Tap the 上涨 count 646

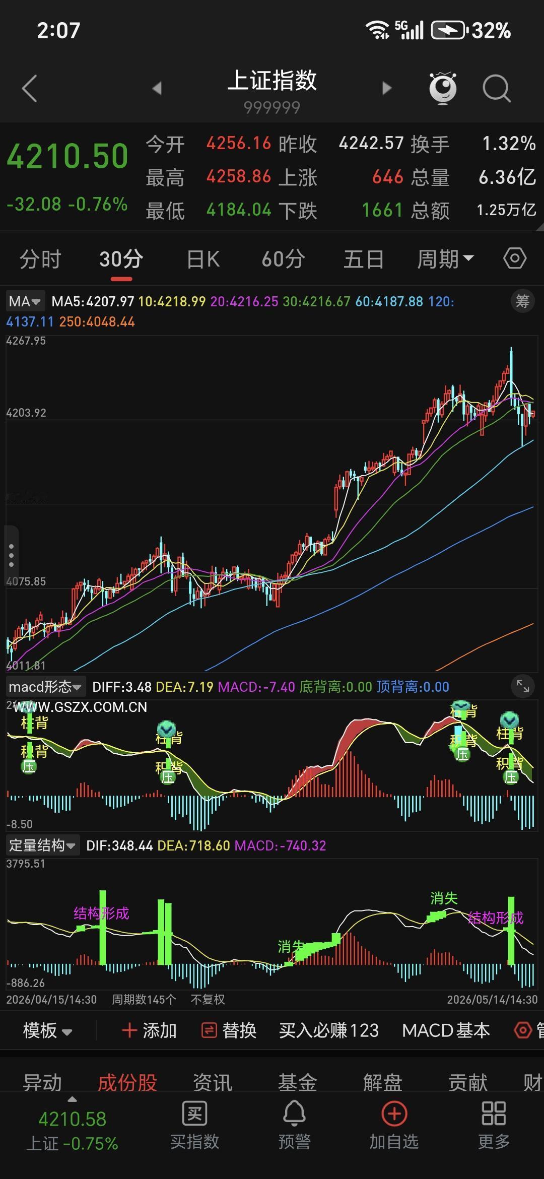[x=388, y=177]
